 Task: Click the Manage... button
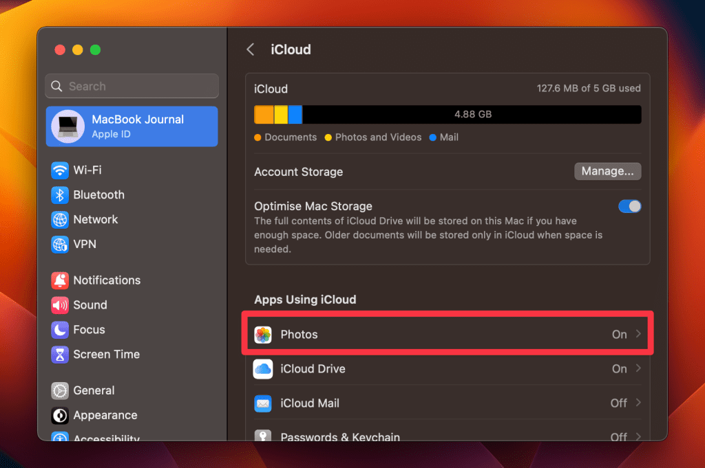[607, 171]
